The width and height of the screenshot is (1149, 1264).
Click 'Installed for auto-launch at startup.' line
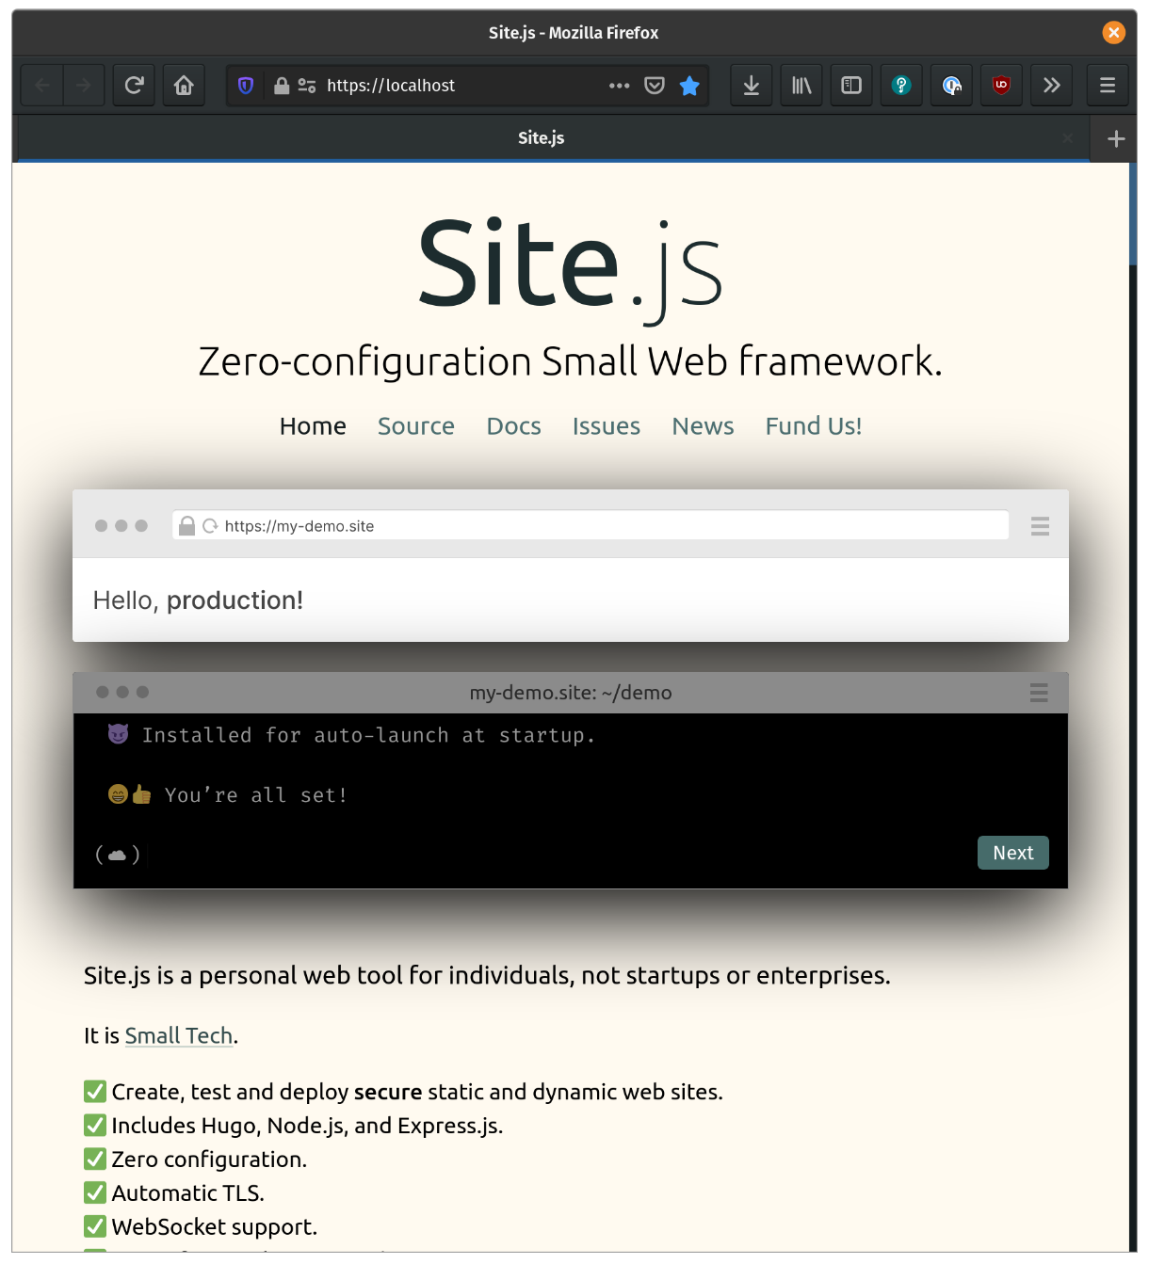368,735
